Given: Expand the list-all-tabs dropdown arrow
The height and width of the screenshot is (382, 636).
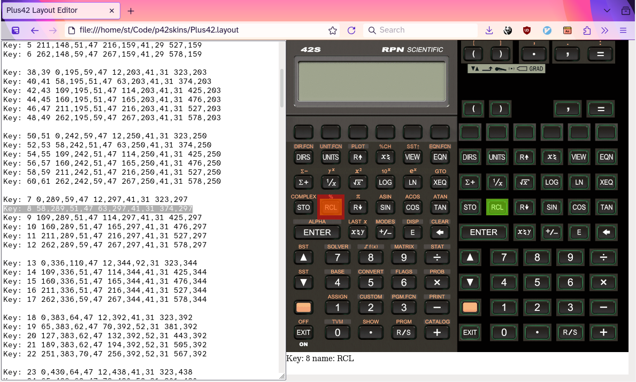Looking at the screenshot, I should (607, 11).
